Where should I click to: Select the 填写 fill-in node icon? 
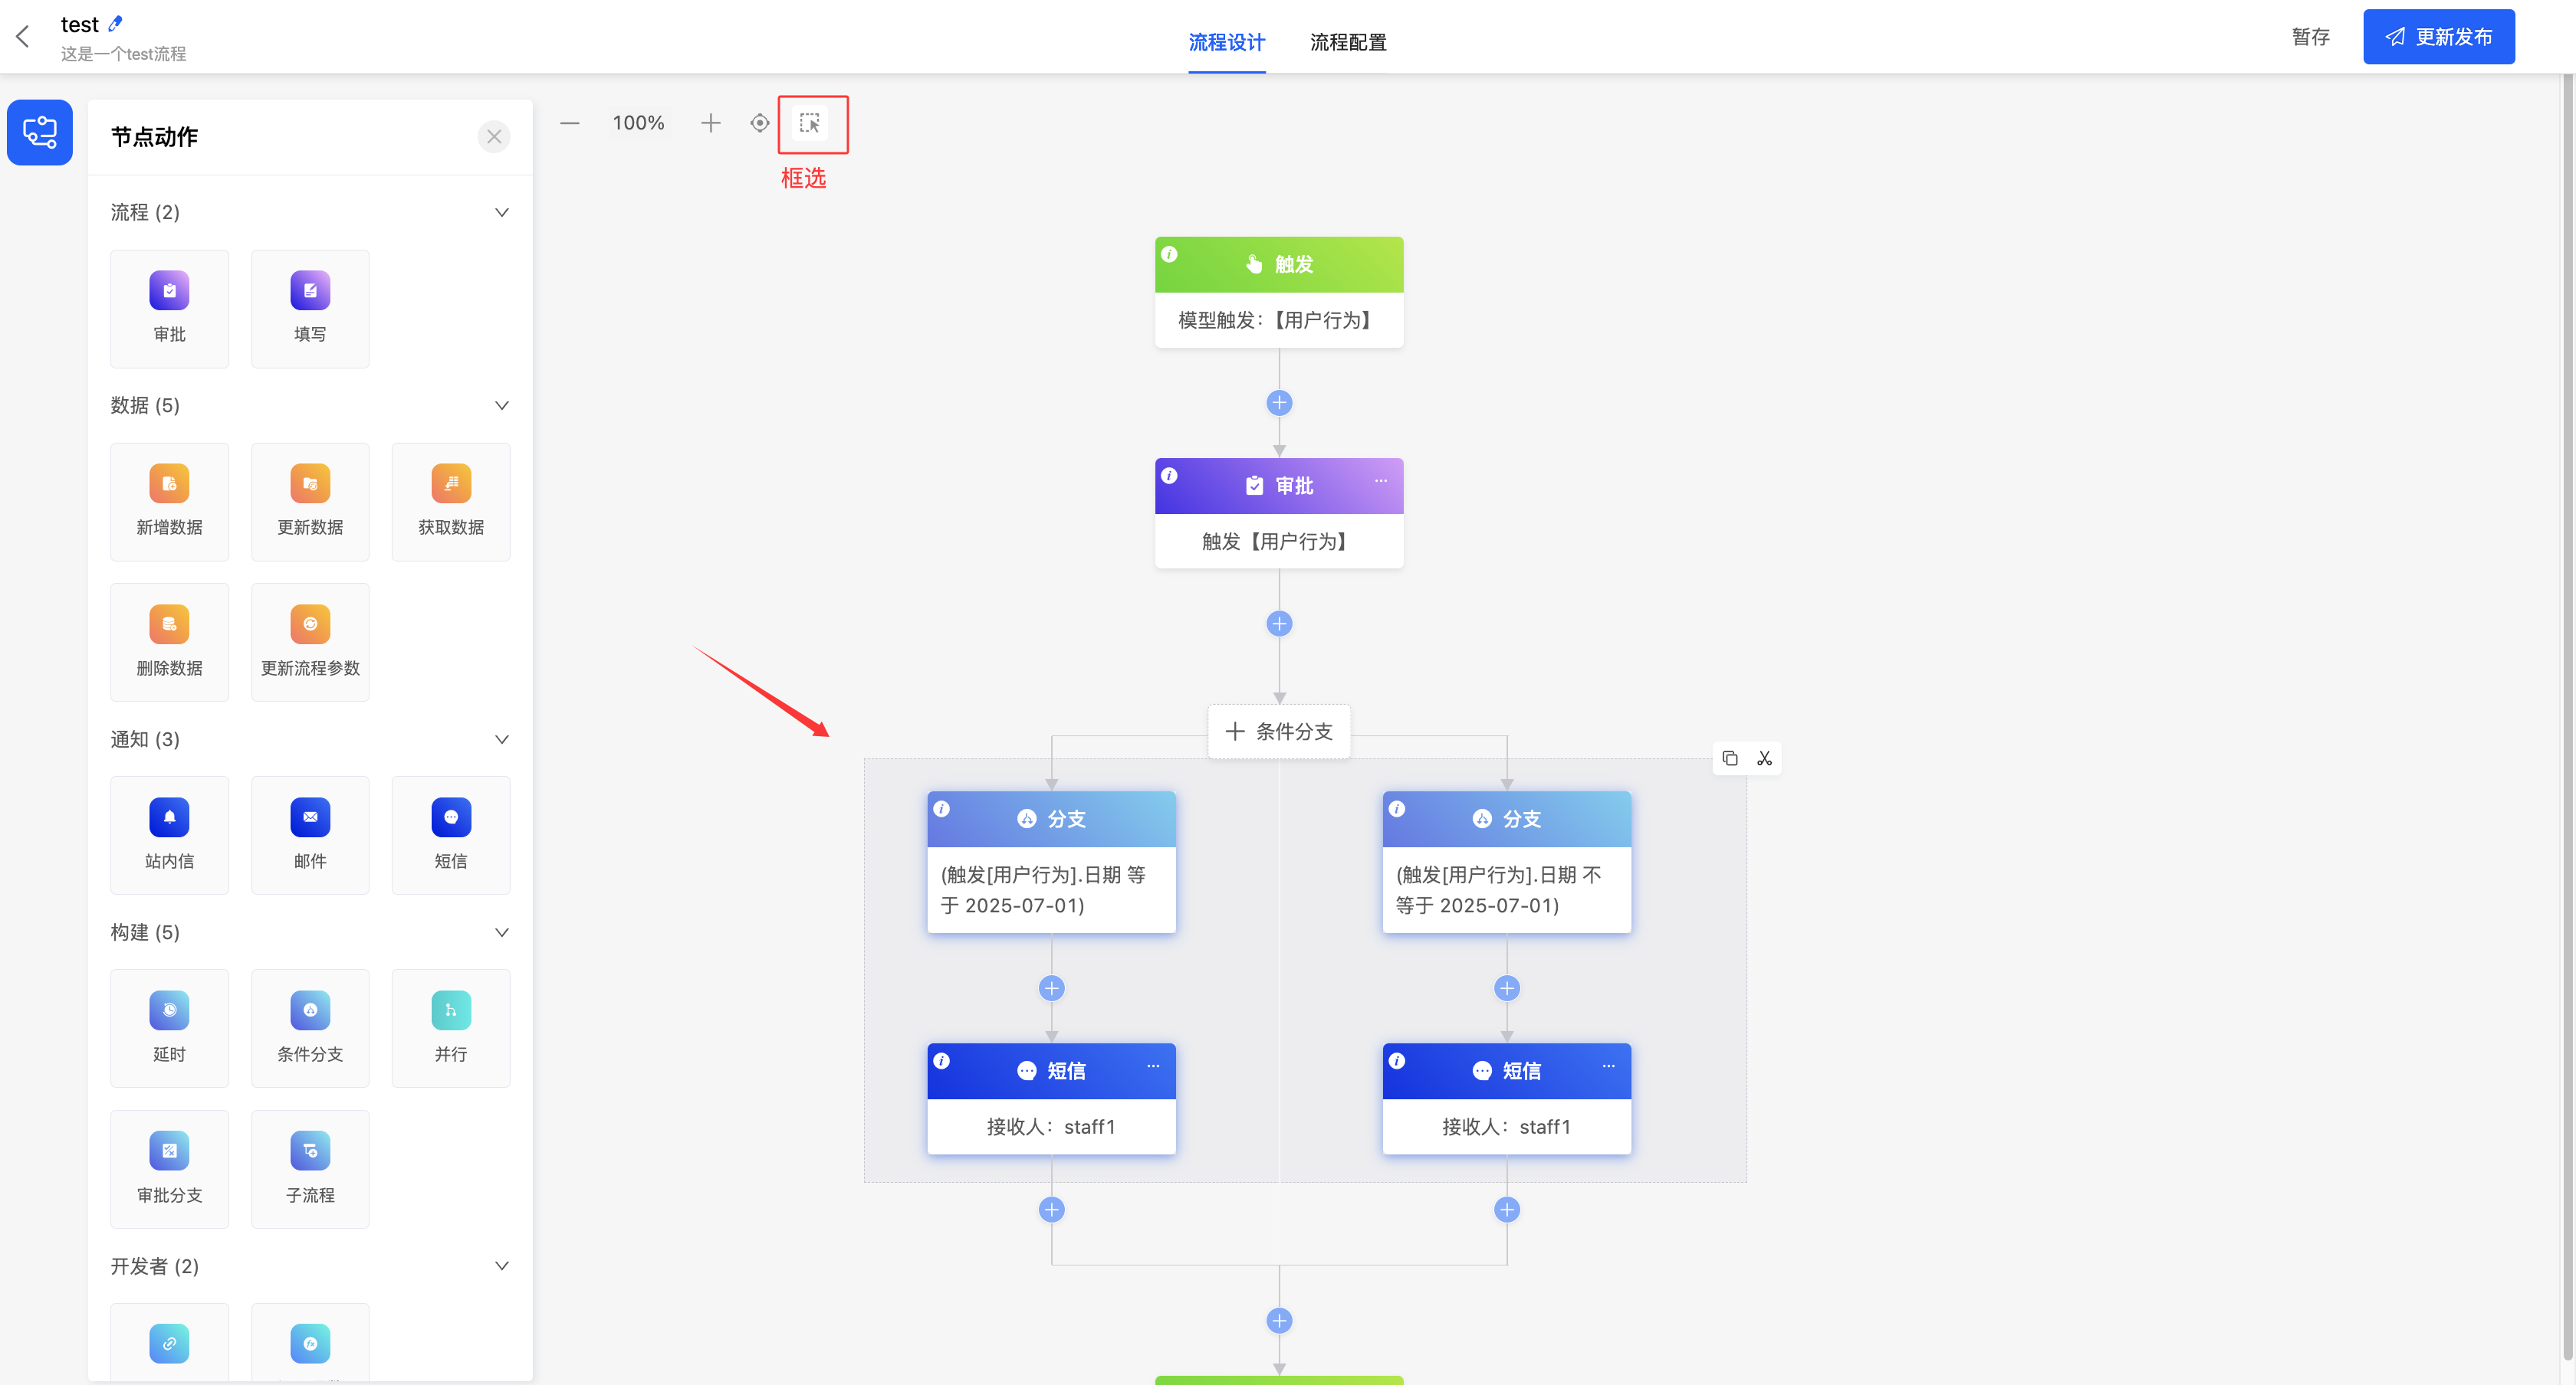tap(310, 291)
